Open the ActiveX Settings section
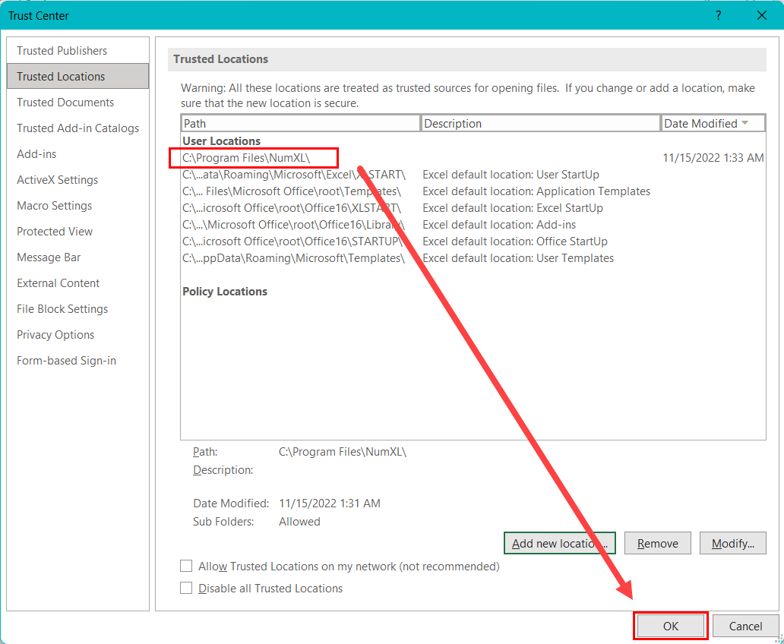The image size is (784, 644). pyautogui.click(x=58, y=179)
